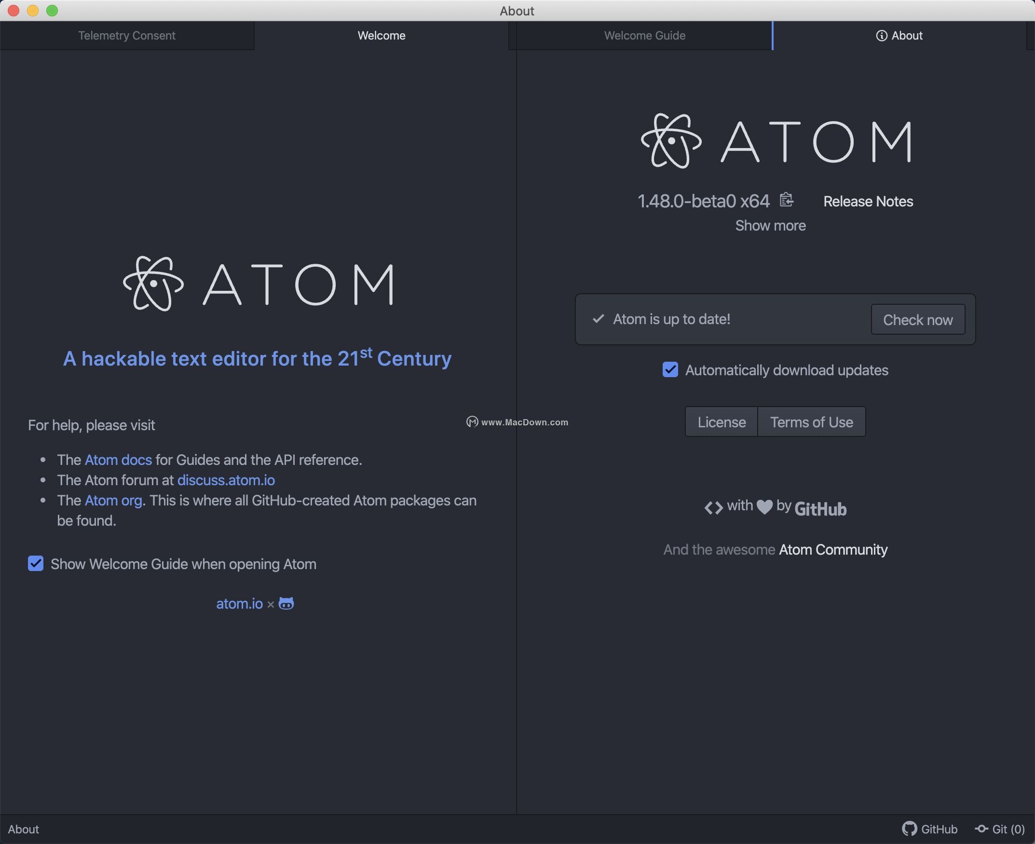Toggle Automatically download updates checkbox
Screen dimensions: 1035x844
670,369
